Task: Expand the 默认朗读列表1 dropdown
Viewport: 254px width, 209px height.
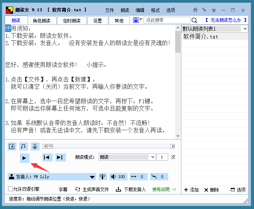Action: [x=215, y=29]
